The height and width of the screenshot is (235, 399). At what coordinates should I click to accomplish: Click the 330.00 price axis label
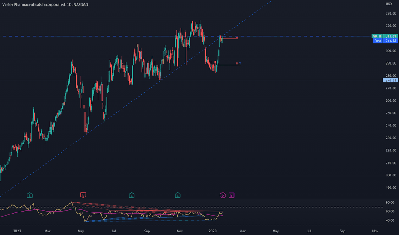tap(391, 13)
